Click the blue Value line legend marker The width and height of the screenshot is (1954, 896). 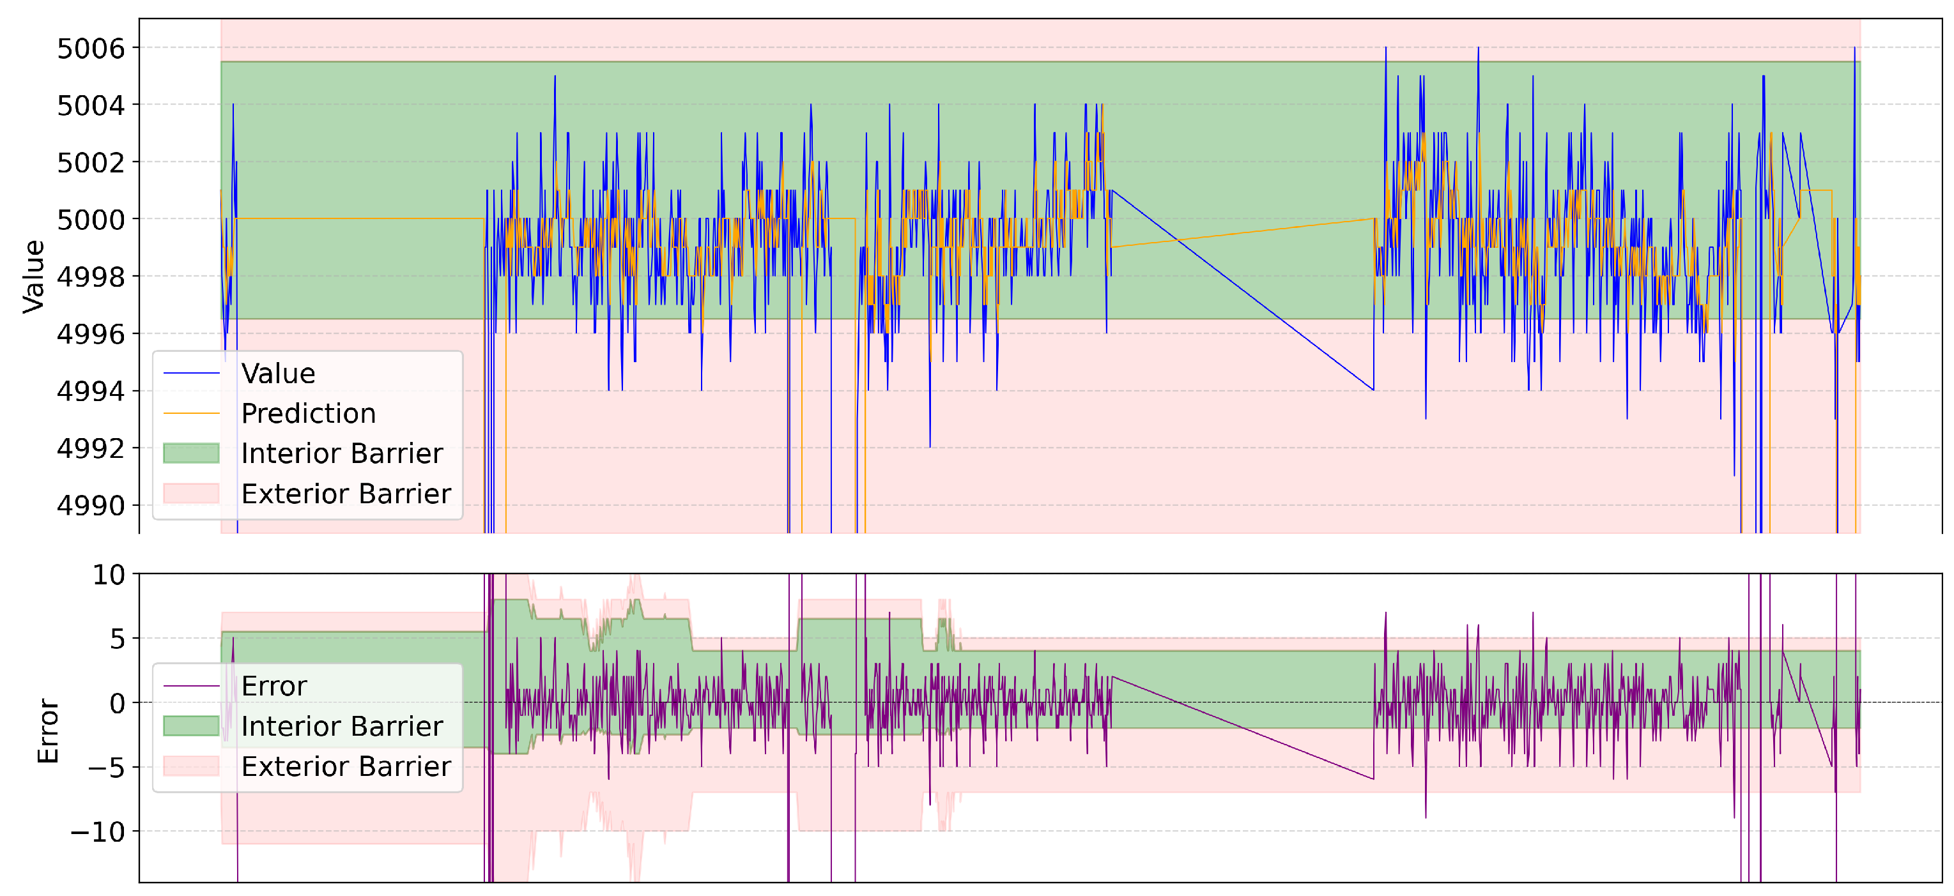(x=191, y=373)
